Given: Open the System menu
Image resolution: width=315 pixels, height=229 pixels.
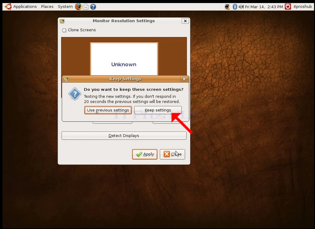Looking at the screenshot, I should tap(65, 7).
